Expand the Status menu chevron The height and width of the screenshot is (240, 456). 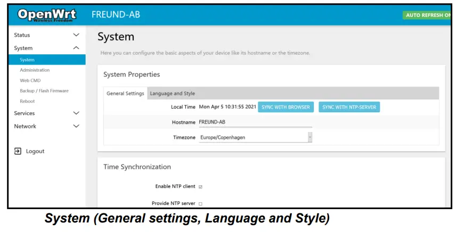[76, 35]
